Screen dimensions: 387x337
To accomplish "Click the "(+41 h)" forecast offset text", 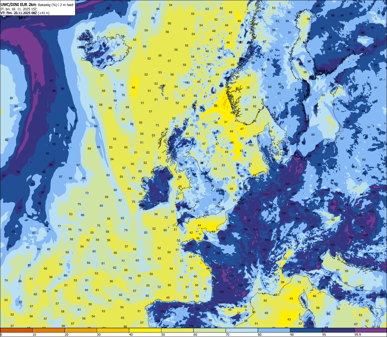I will pyautogui.click(x=44, y=13).
